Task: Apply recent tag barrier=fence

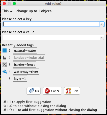Action: 24,65
